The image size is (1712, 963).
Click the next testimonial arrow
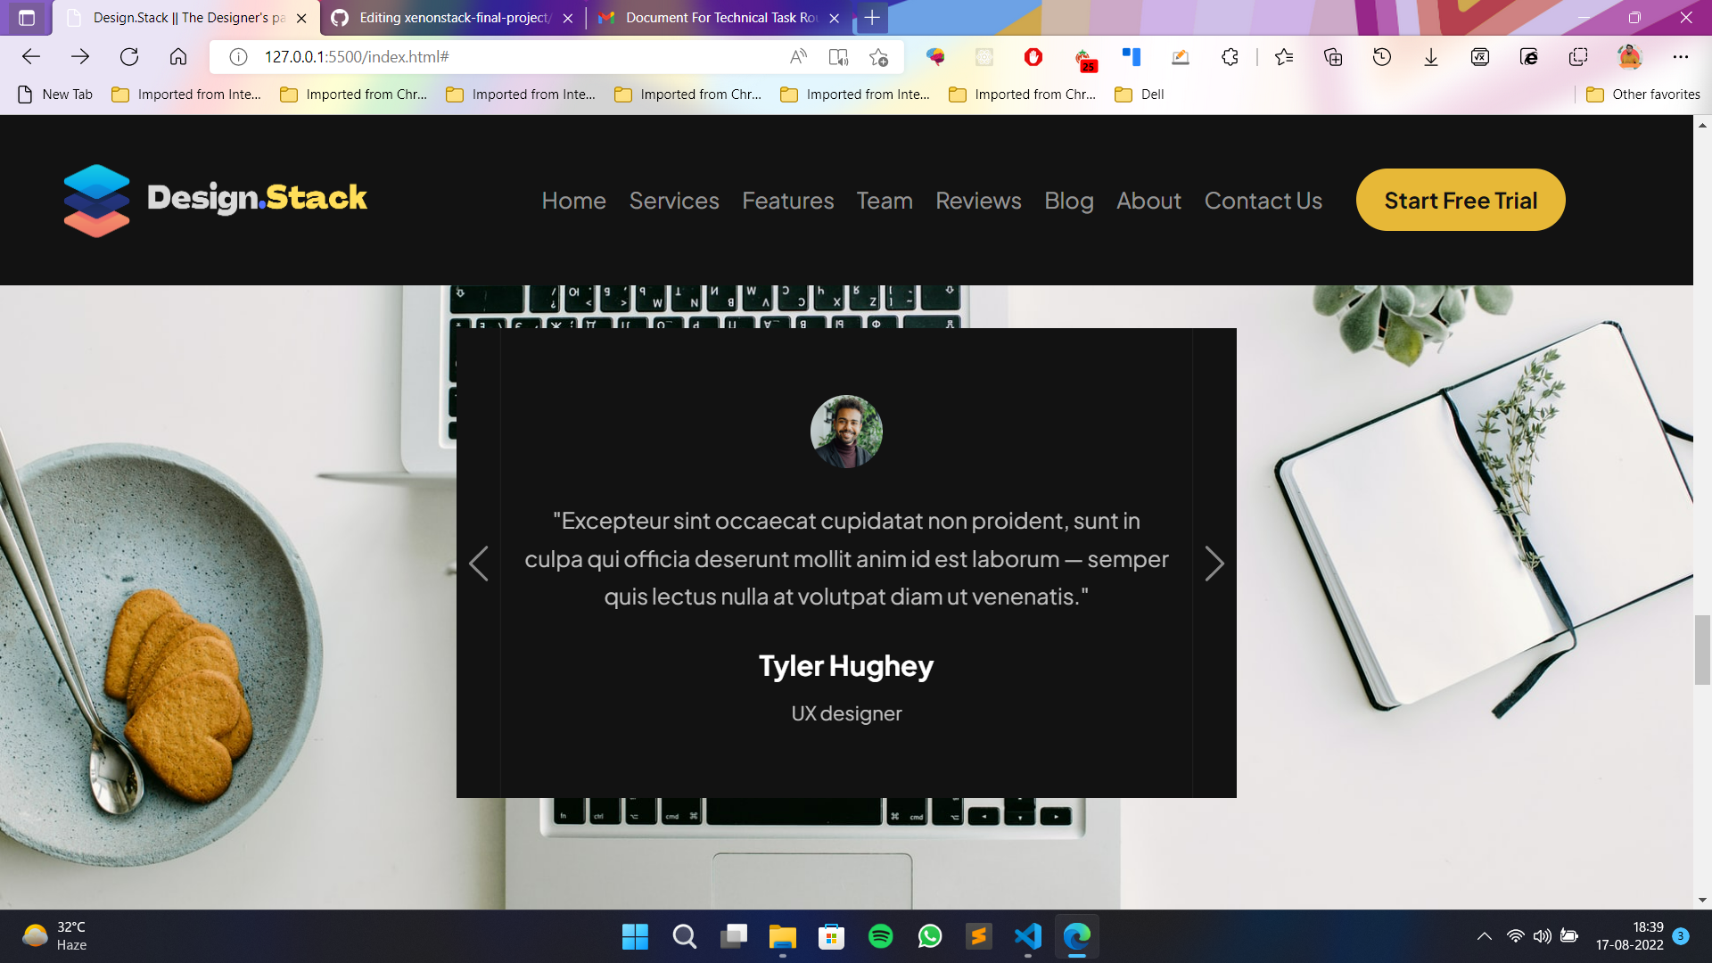point(1214,564)
